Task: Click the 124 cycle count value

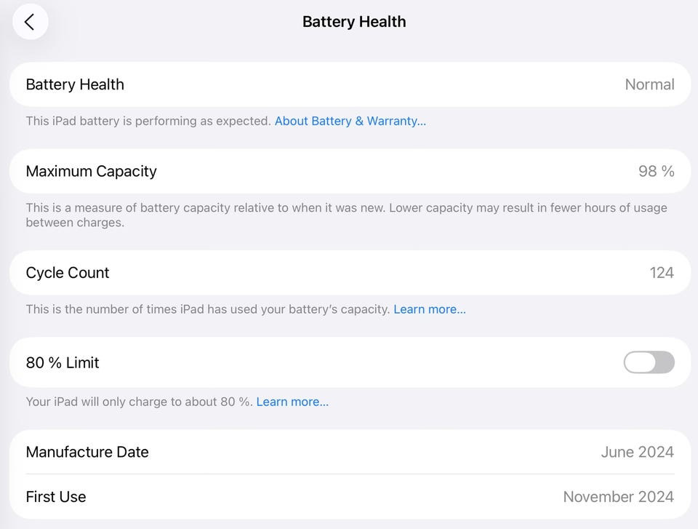Action: (662, 273)
